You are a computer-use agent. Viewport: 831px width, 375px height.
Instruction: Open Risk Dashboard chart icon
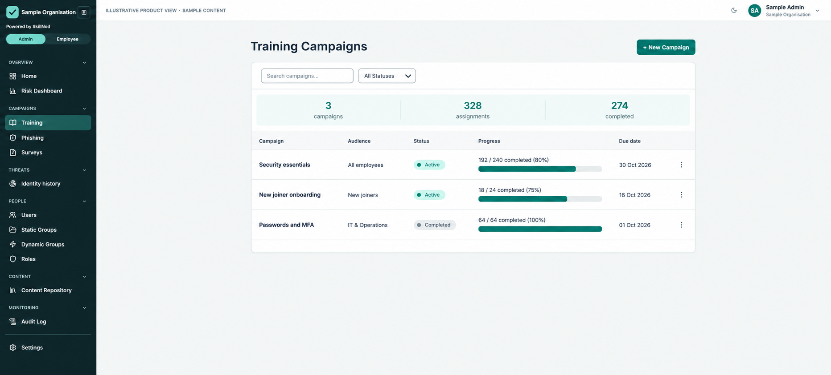point(13,91)
